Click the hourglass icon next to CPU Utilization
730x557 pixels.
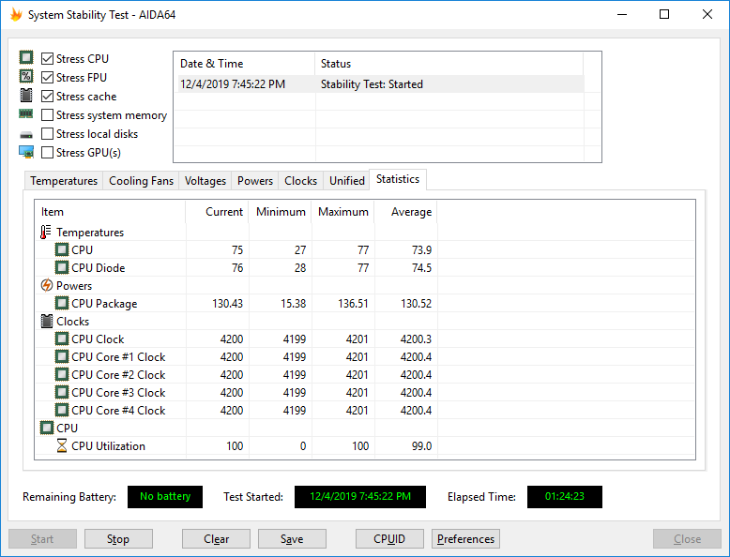(x=61, y=445)
